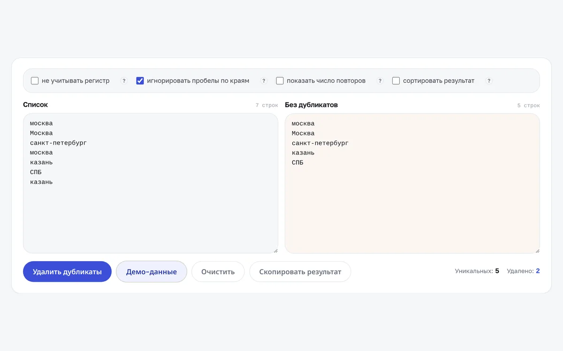
Task: Click help icon beside 'игнорировать пробелы по краям'
Action: [x=264, y=81]
